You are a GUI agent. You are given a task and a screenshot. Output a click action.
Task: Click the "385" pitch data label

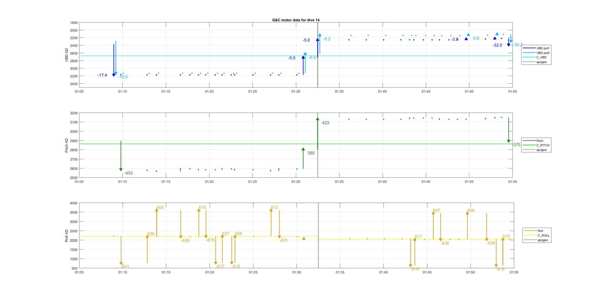pos(311,153)
